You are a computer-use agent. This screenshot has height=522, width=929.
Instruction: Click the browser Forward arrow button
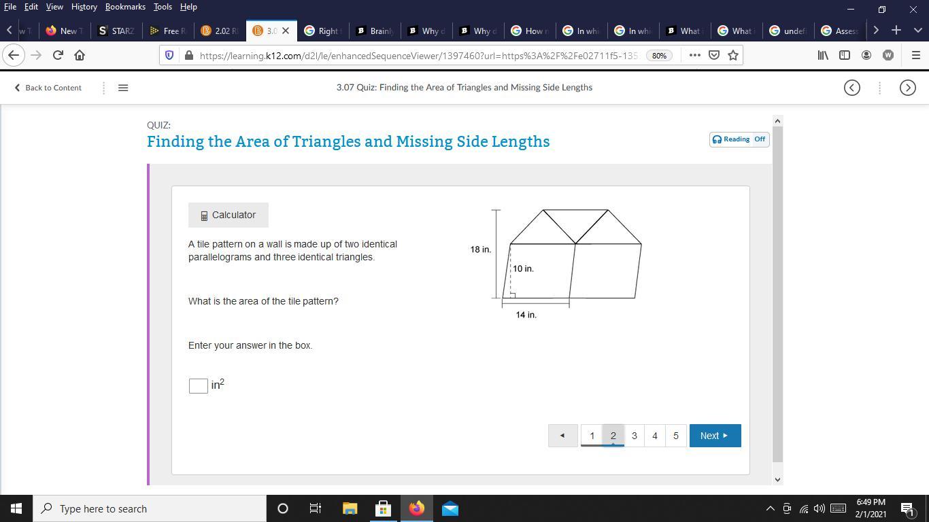[x=36, y=55]
